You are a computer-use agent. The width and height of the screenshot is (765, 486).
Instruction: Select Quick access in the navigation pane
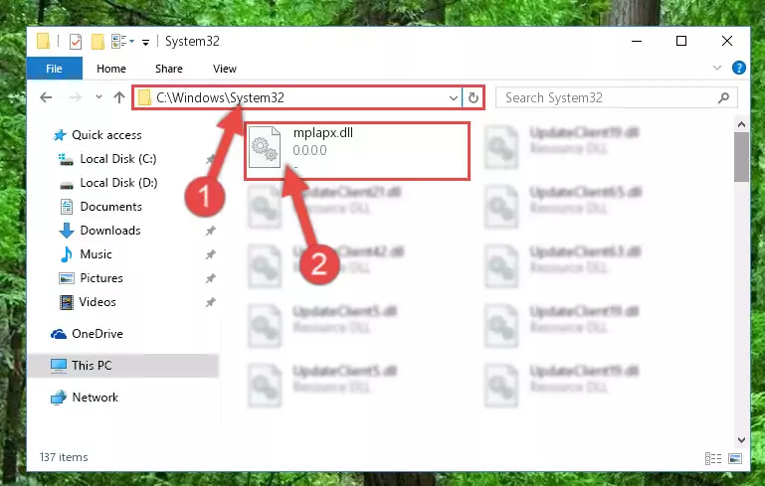[106, 135]
